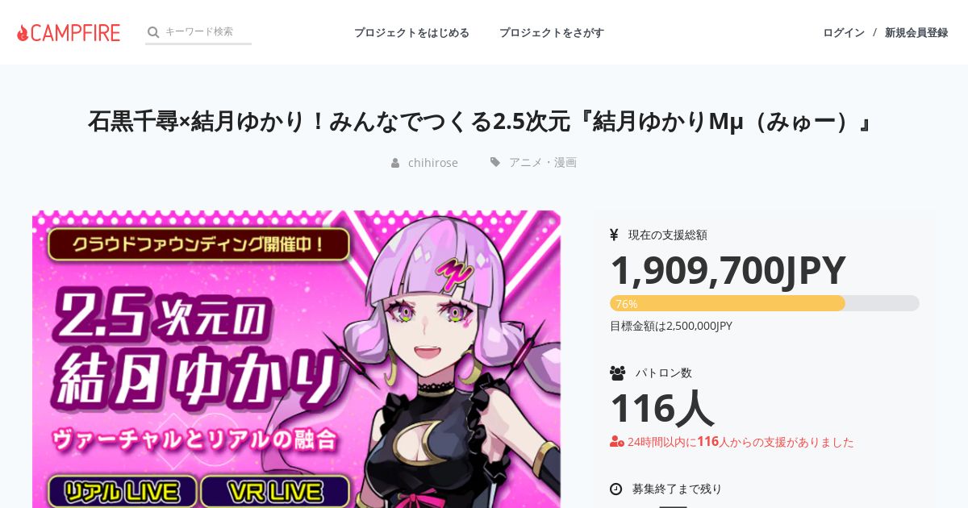The height and width of the screenshot is (508, 968).
Task: Click the clock icon by 募集終了まで残り
Action: [x=616, y=489]
